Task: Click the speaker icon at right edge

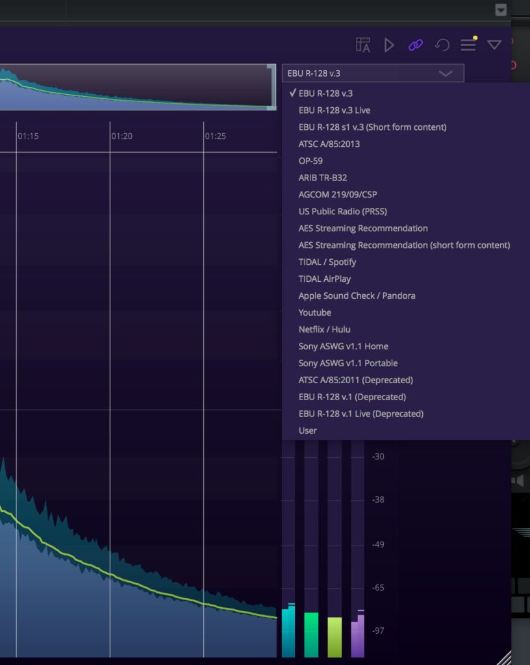Action: click(x=518, y=481)
